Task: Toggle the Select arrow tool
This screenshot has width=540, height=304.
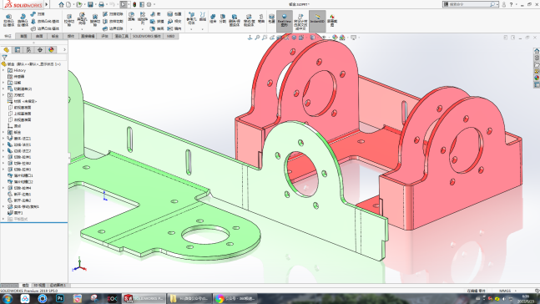Action: 124,4
